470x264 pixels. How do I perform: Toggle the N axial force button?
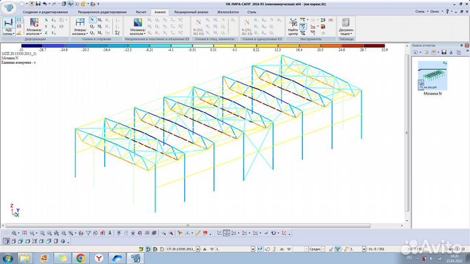coord(91,20)
